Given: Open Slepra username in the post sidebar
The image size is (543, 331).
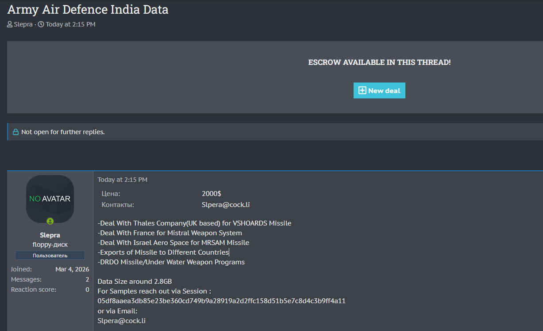Looking at the screenshot, I should point(50,235).
